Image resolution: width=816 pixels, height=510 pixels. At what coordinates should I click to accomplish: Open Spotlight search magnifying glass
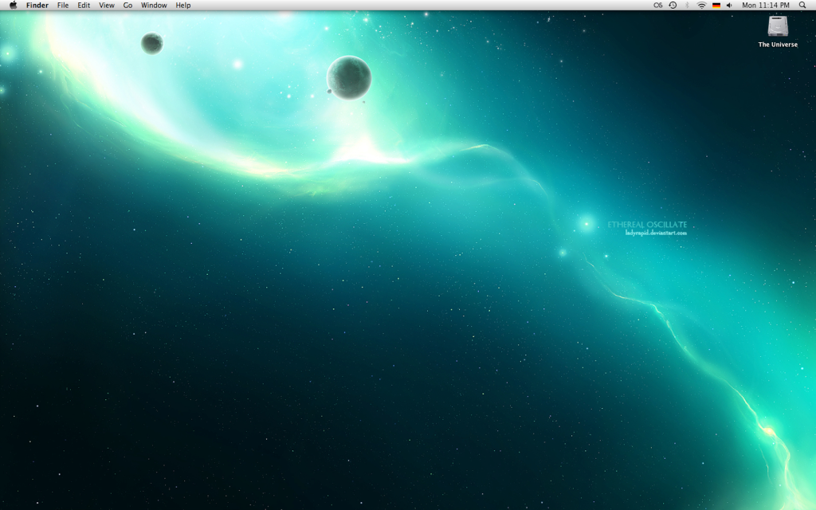802,6
